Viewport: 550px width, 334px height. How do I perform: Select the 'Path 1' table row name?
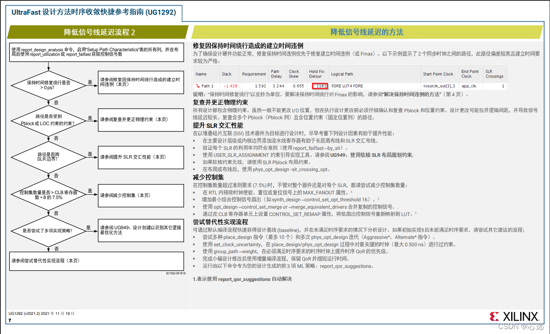tap(207, 86)
